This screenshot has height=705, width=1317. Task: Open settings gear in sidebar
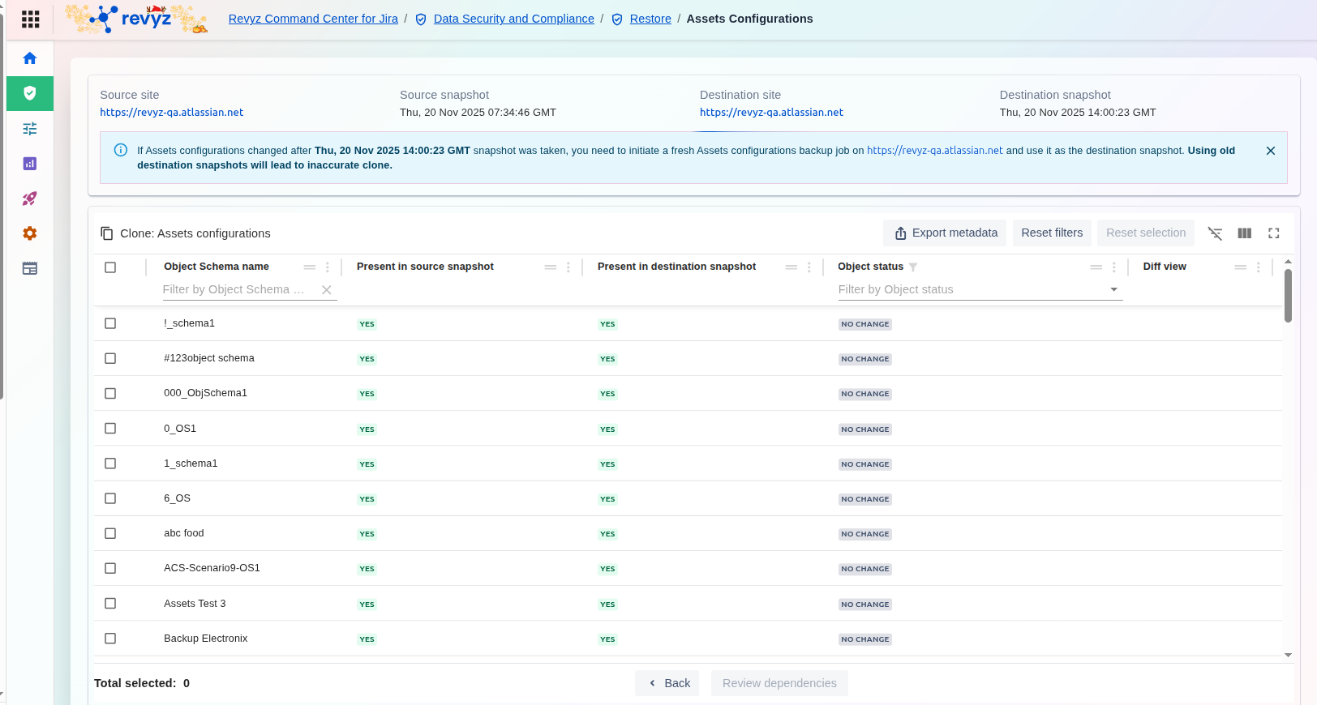30,233
